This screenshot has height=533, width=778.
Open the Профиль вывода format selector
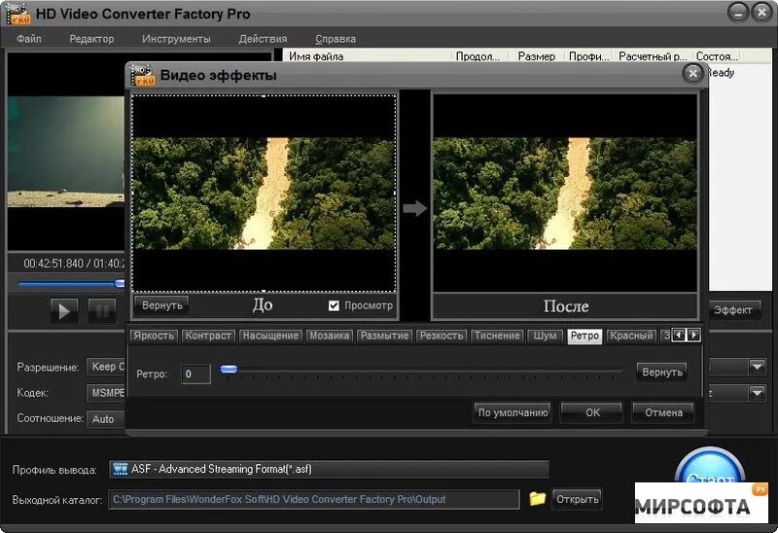point(329,469)
